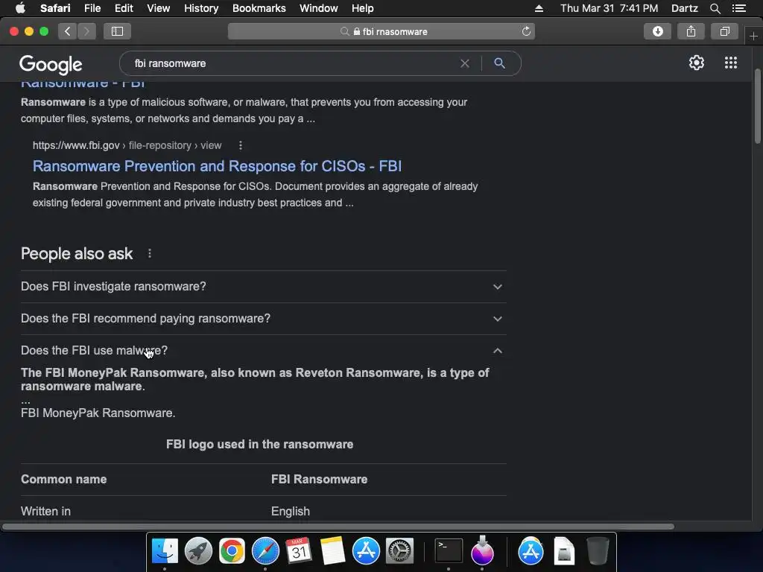Click the 'English' table value

click(x=291, y=511)
